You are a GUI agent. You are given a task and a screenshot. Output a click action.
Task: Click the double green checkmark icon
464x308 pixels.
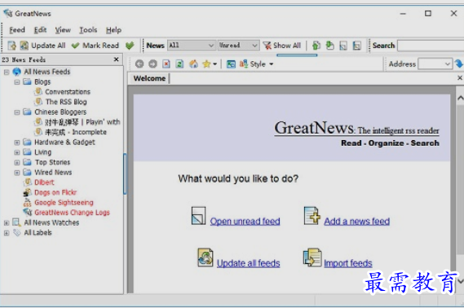[x=130, y=46]
